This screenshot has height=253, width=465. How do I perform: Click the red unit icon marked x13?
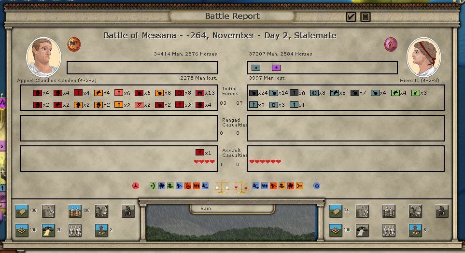(x=199, y=93)
